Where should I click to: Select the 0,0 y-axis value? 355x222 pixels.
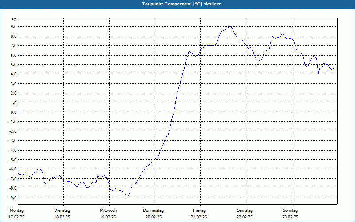point(13,112)
